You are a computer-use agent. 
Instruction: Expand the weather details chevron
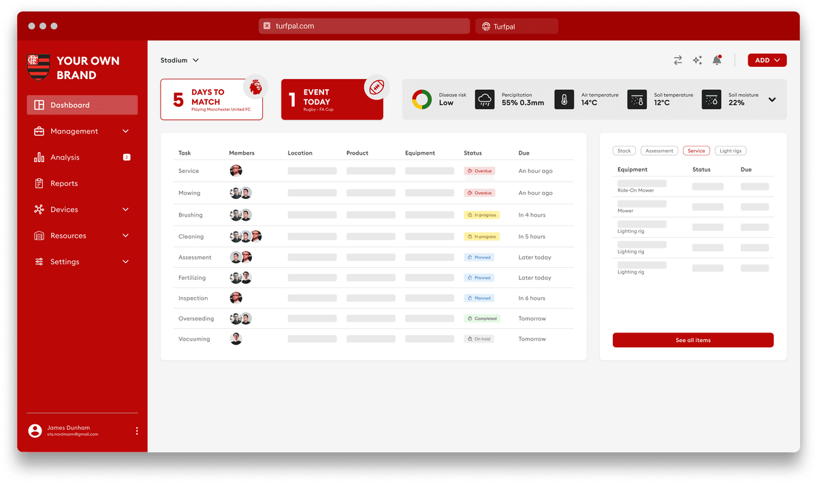click(x=771, y=99)
